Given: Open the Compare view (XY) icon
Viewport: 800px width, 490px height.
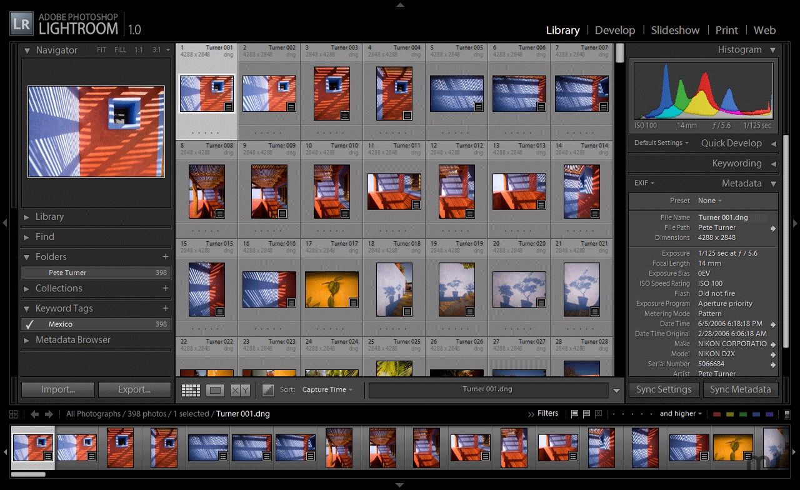Looking at the screenshot, I should coord(239,389).
